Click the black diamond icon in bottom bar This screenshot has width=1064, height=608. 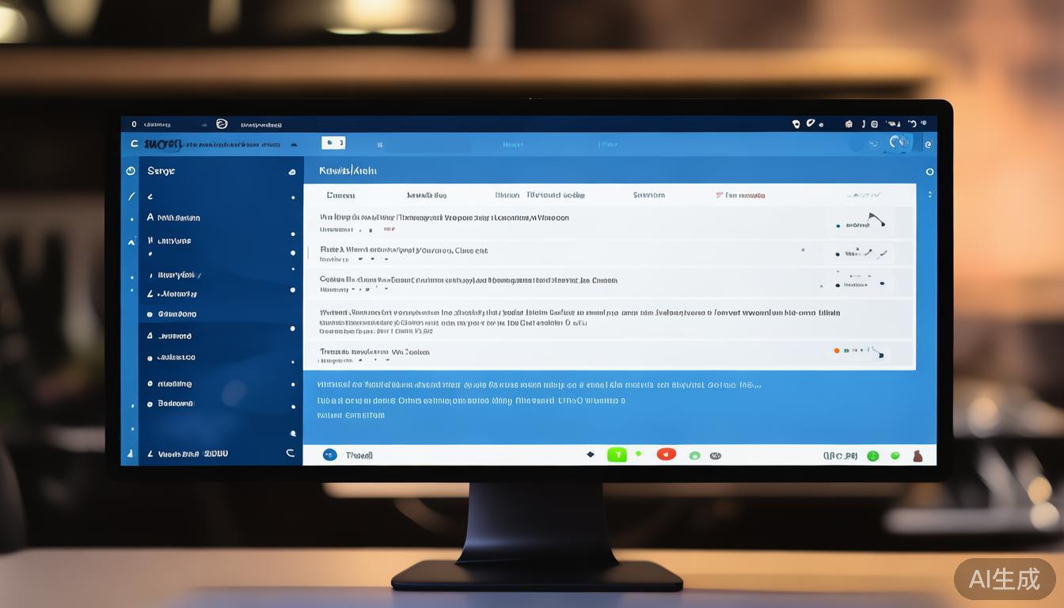[x=590, y=454]
